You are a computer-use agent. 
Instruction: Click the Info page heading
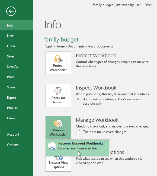click(x=53, y=24)
